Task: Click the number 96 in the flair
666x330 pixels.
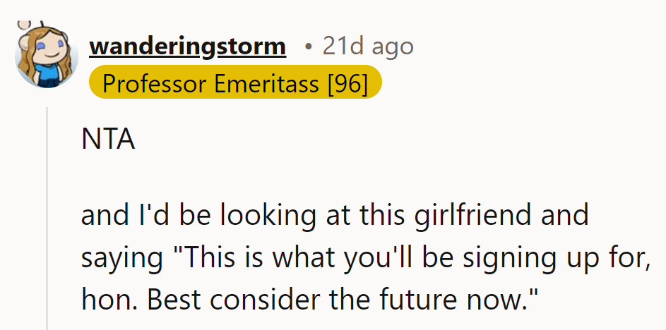Action: coord(347,84)
